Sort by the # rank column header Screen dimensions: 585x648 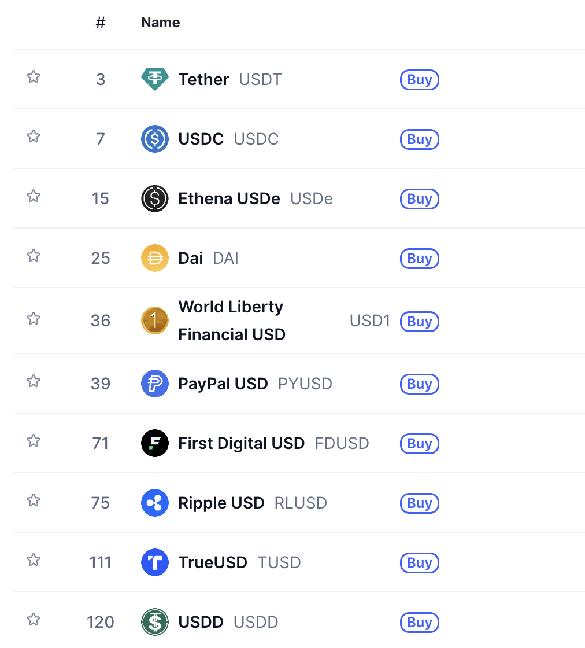coord(101,23)
